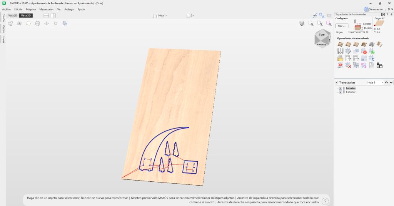Collapse the toolpaths panel arrow icon
394x206 pixels.
pyautogui.click(x=383, y=14)
